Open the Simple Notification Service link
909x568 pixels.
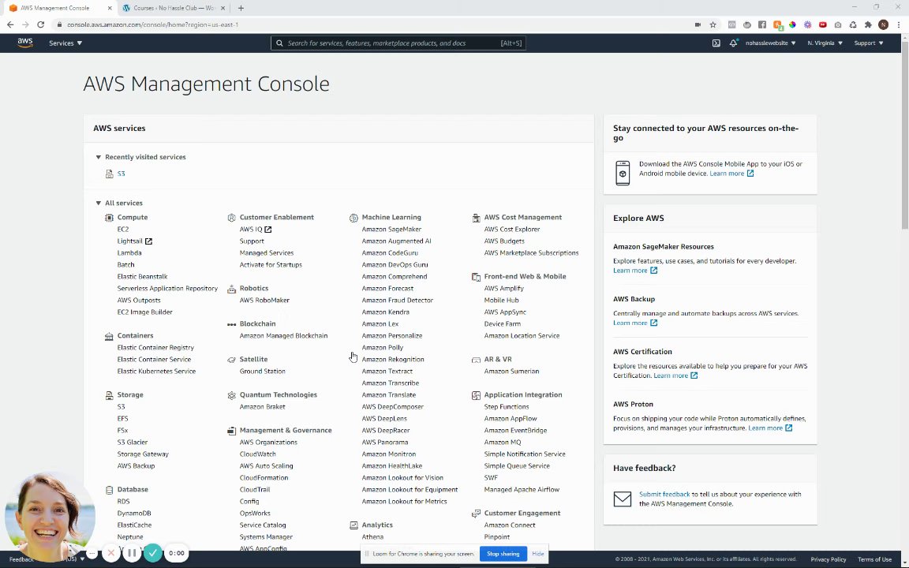coord(525,454)
